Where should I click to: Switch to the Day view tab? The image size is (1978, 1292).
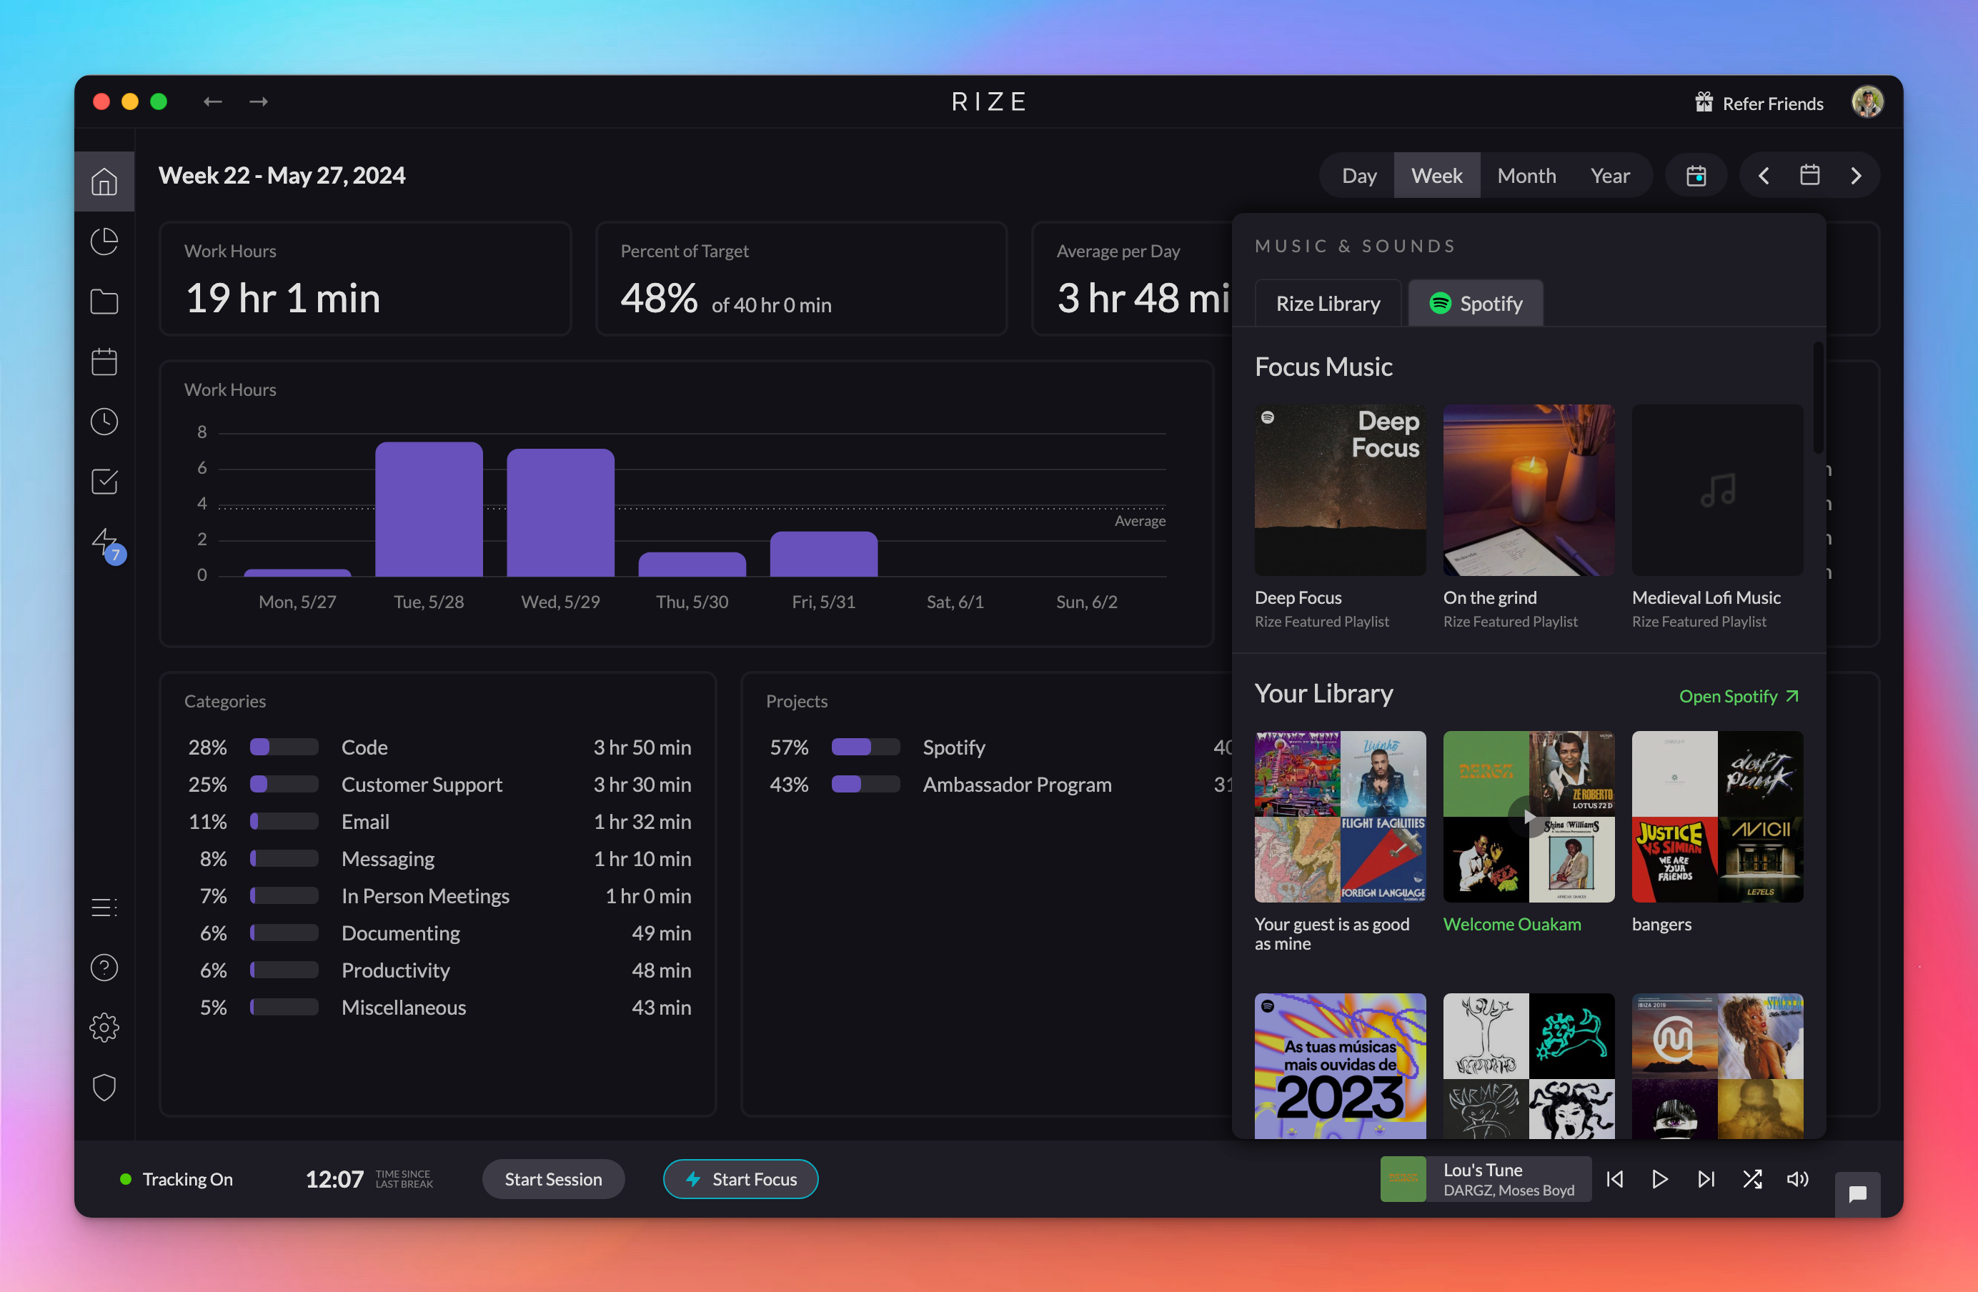(x=1359, y=175)
